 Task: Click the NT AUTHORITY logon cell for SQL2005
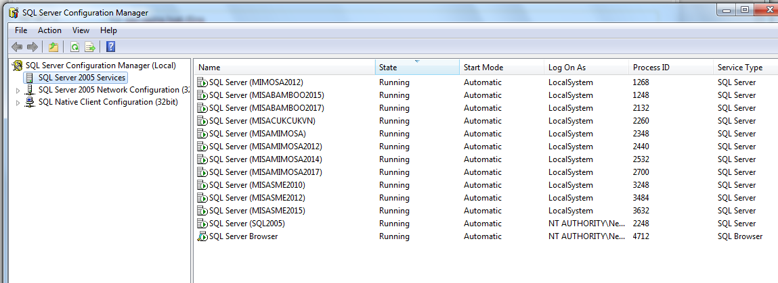click(x=586, y=224)
